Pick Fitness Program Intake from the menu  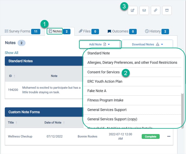coord(105,100)
